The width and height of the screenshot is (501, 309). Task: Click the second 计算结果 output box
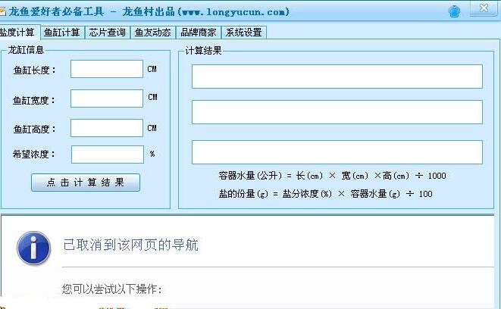tap(337, 112)
